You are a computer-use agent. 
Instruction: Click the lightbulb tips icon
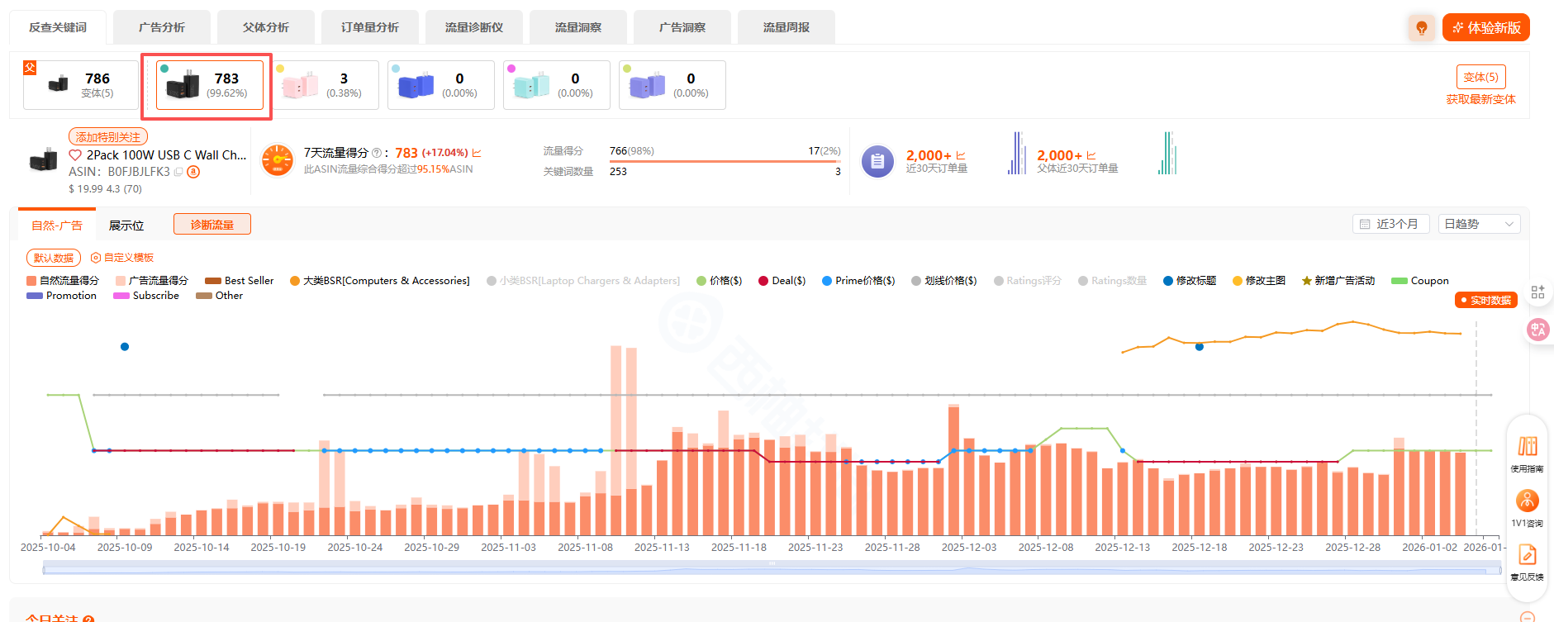click(1421, 28)
